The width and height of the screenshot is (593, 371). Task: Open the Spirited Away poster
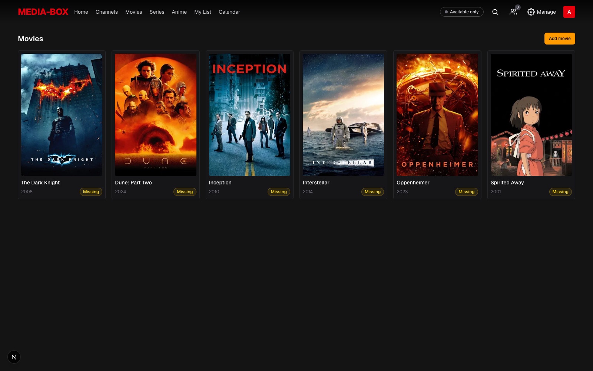coord(531,115)
